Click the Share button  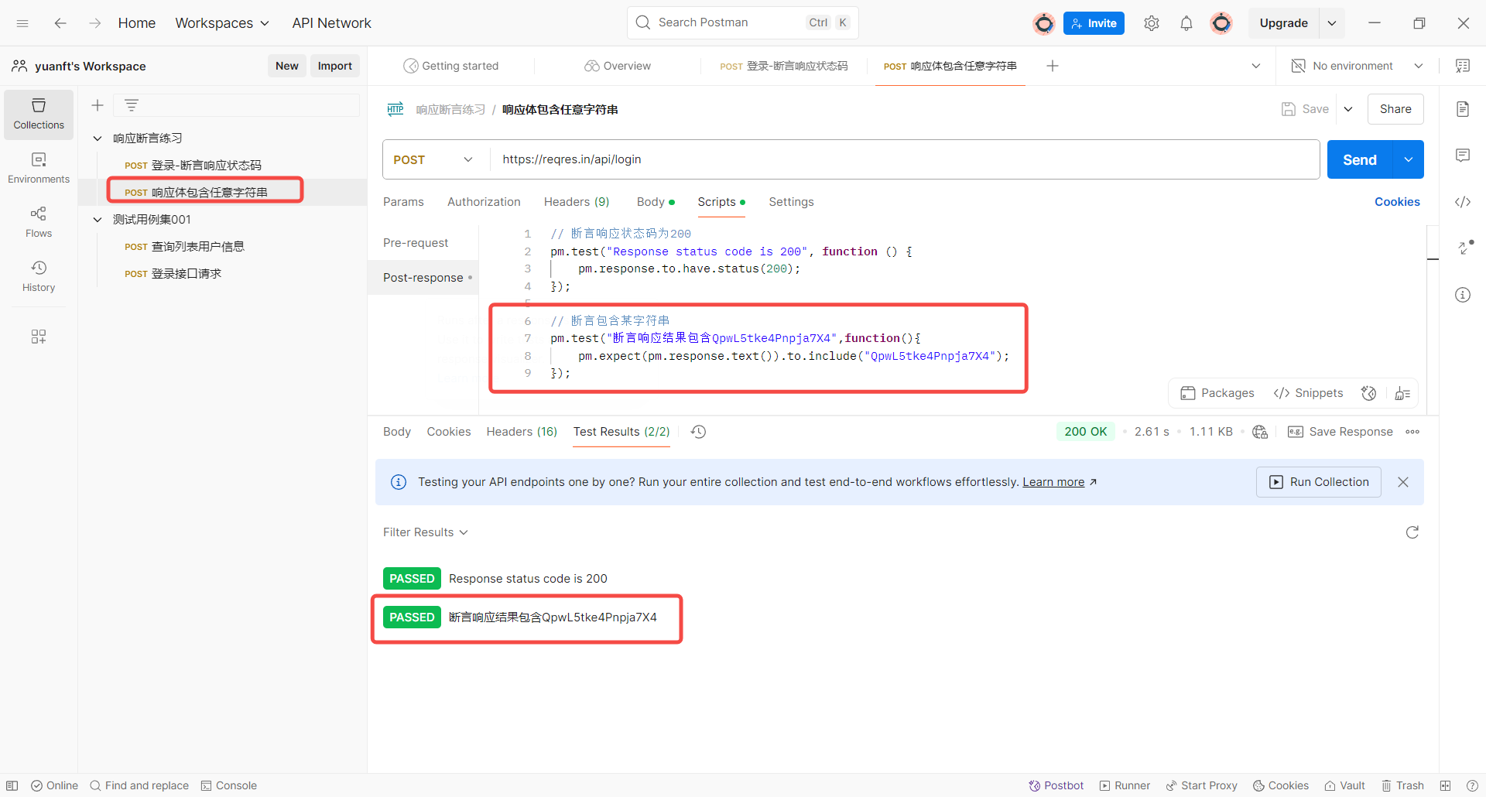pos(1395,109)
